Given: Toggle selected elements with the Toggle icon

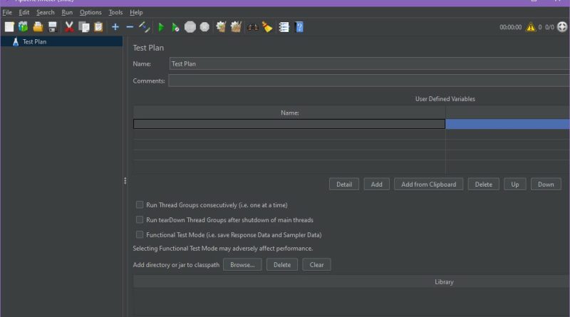Looking at the screenshot, I should [145, 27].
